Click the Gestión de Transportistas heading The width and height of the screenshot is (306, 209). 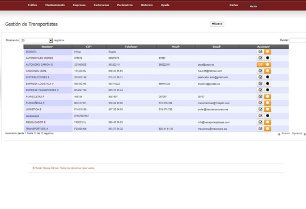coord(31,24)
